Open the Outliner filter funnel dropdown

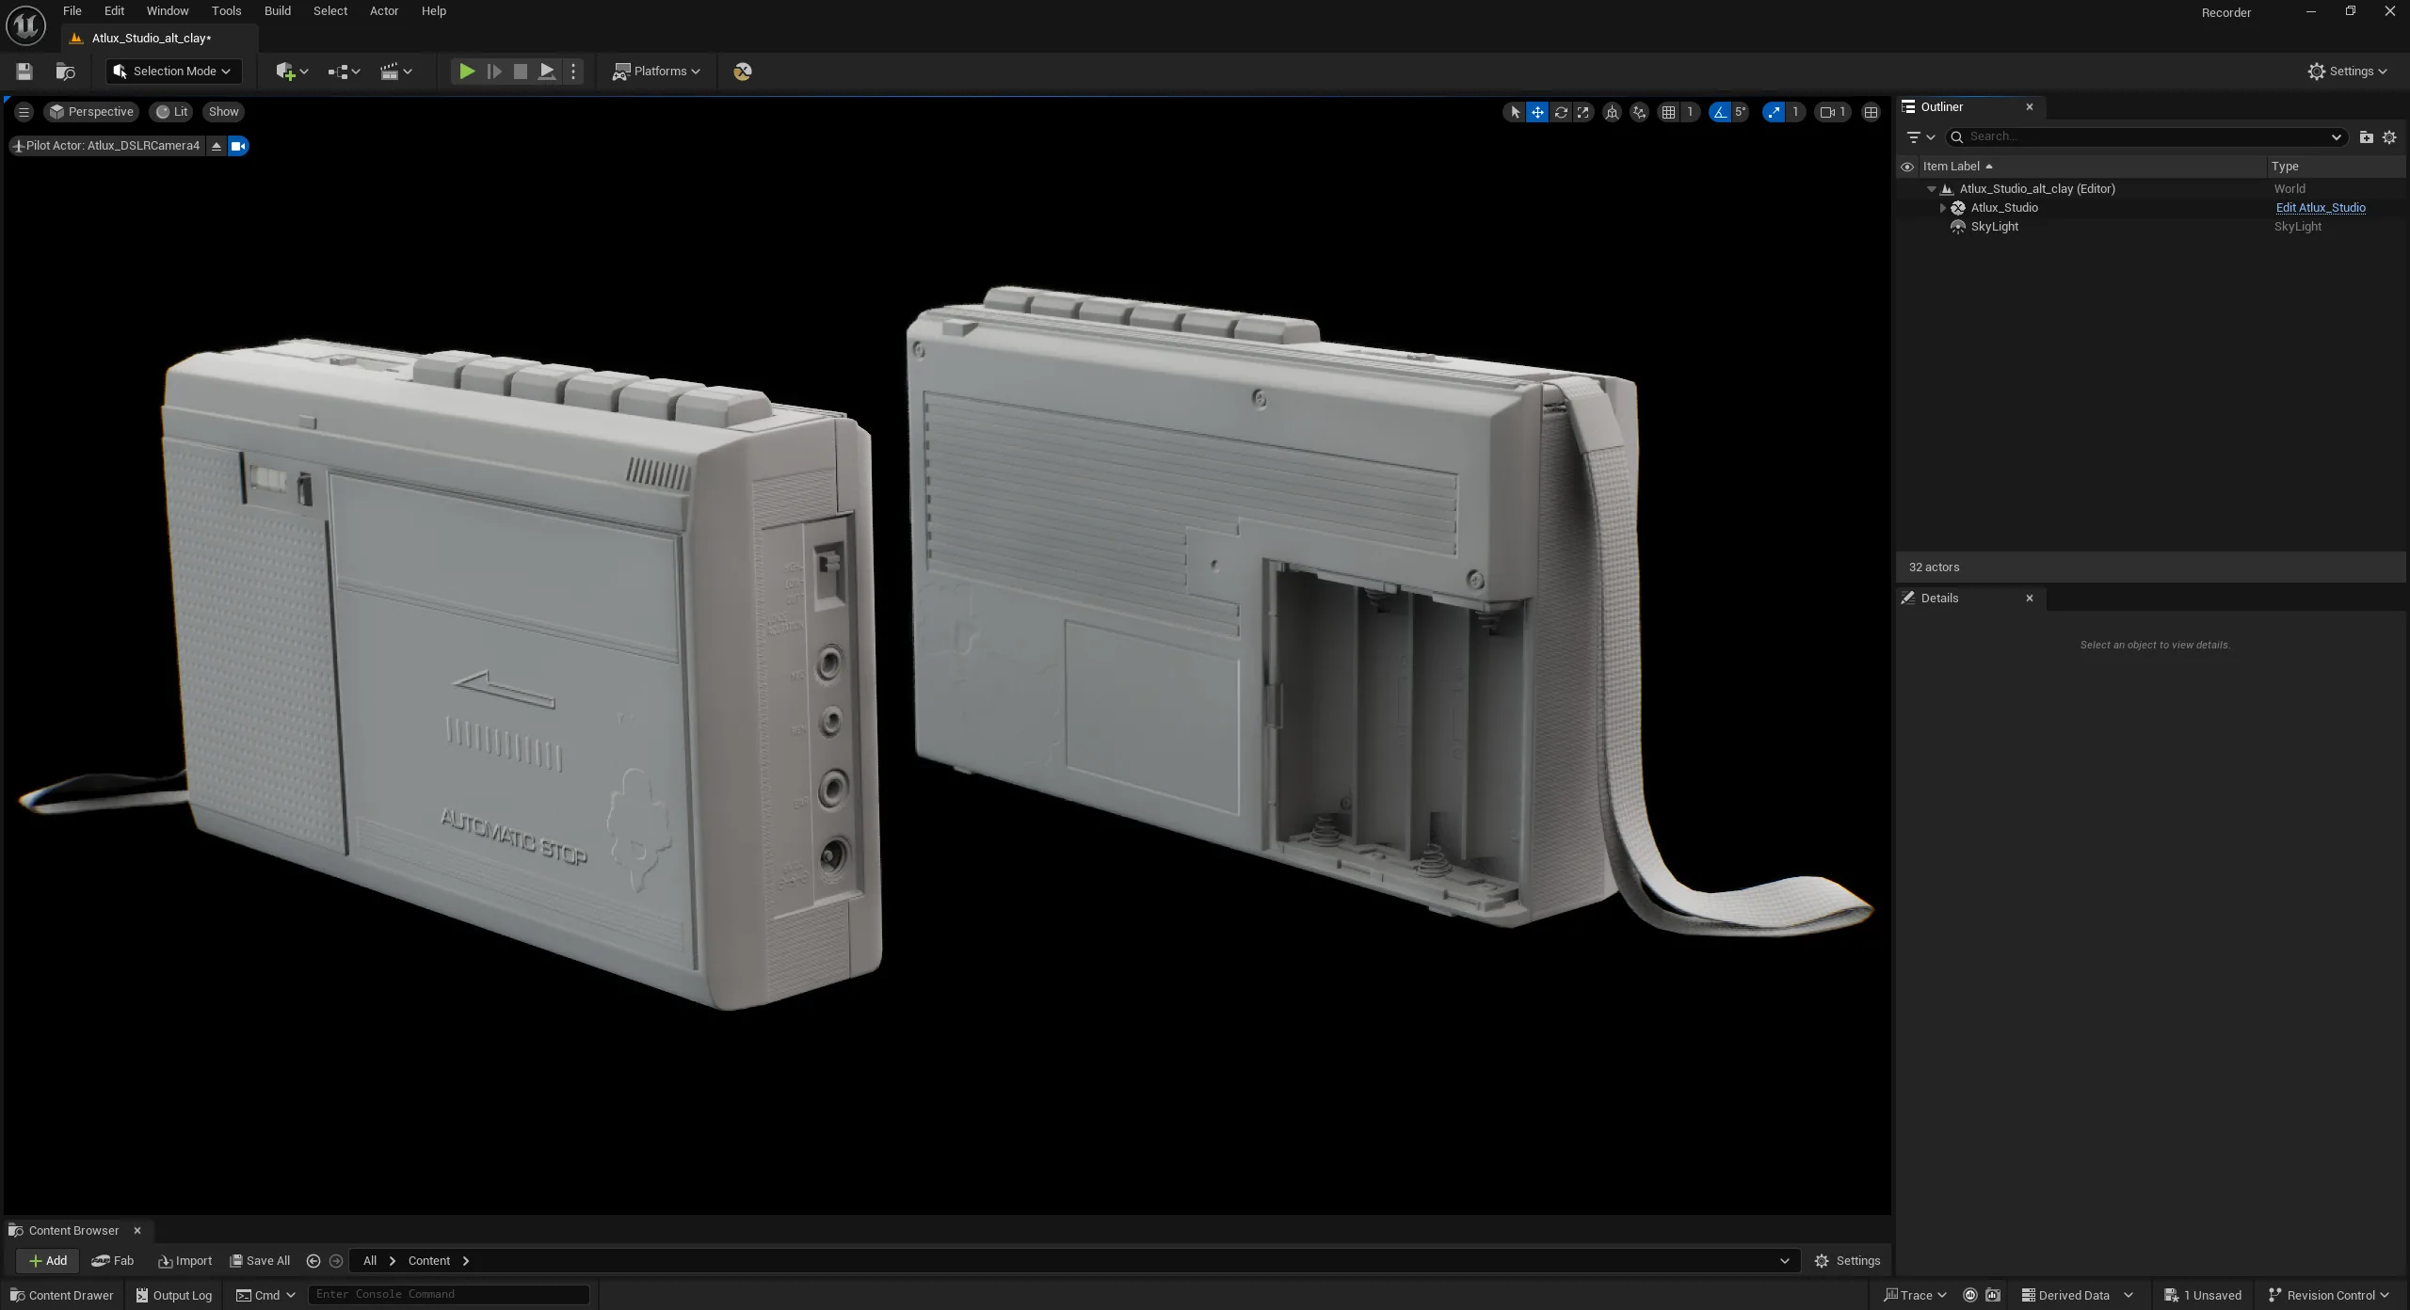point(1920,137)
